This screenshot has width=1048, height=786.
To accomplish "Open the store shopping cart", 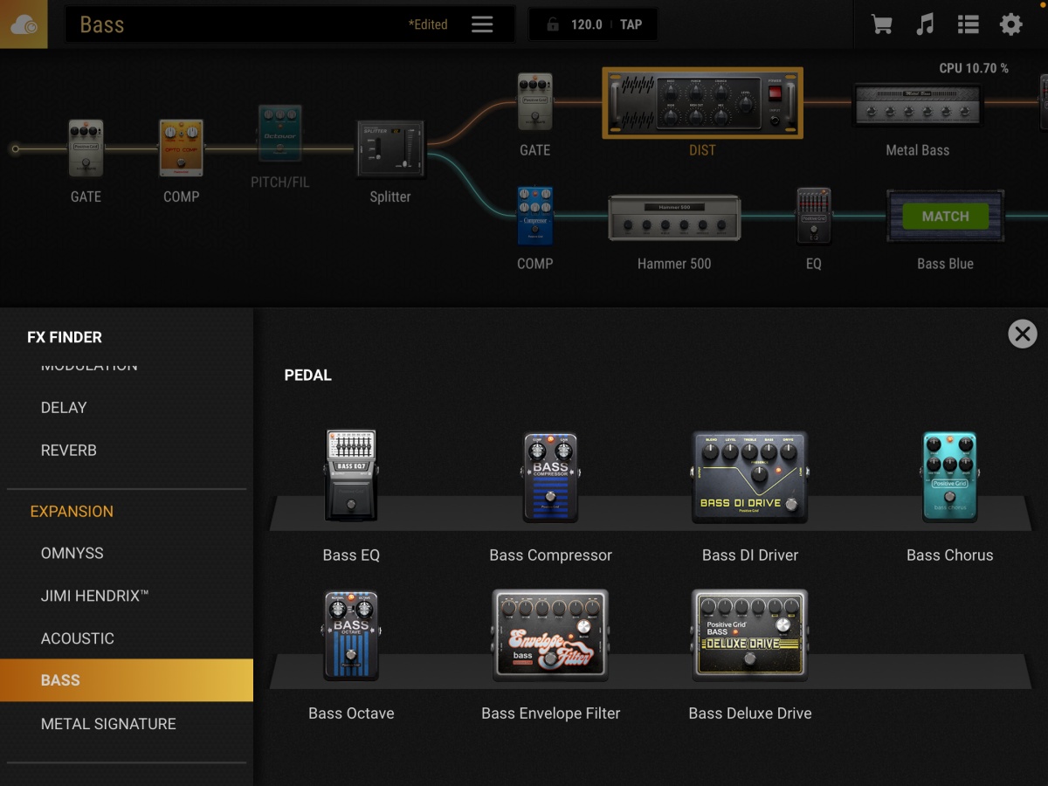I will click(x=882, y=24).
